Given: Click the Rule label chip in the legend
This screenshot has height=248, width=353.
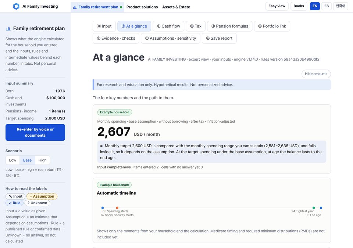Looking at the screenshot, I should click(x=14, y=203).
